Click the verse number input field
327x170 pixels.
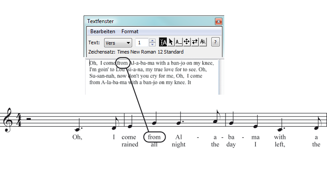point(142,42)
